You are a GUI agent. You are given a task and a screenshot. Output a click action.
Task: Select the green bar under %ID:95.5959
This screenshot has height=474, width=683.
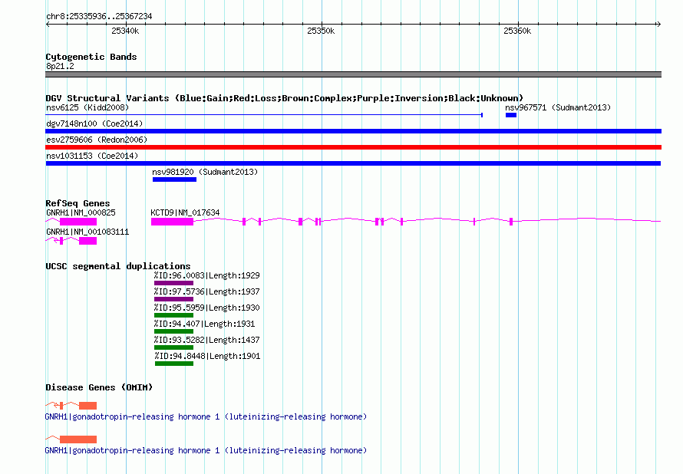[173, 315]
